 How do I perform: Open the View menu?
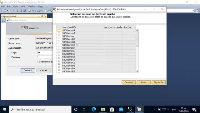(15, 6)
